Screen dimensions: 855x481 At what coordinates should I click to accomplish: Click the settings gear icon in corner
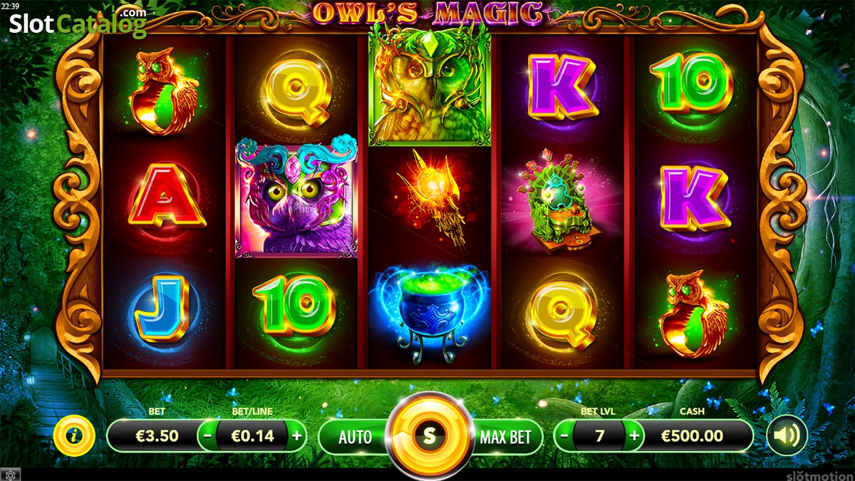10,474
